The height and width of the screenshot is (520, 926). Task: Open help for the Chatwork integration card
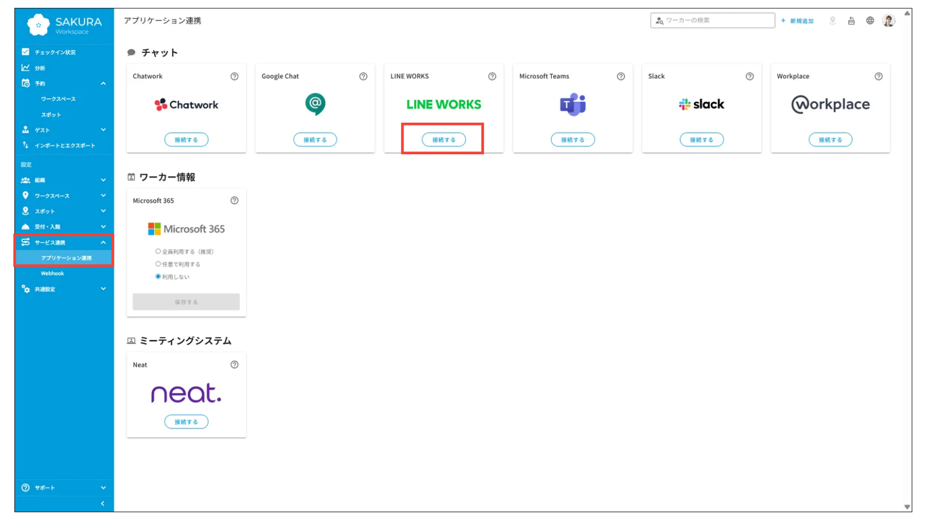234,77
